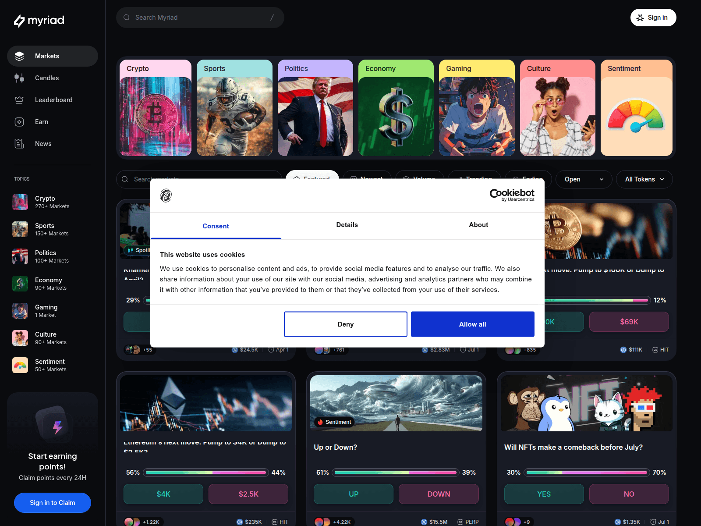
Task: Click the Earn diamond icon
Action: point(19,122)
